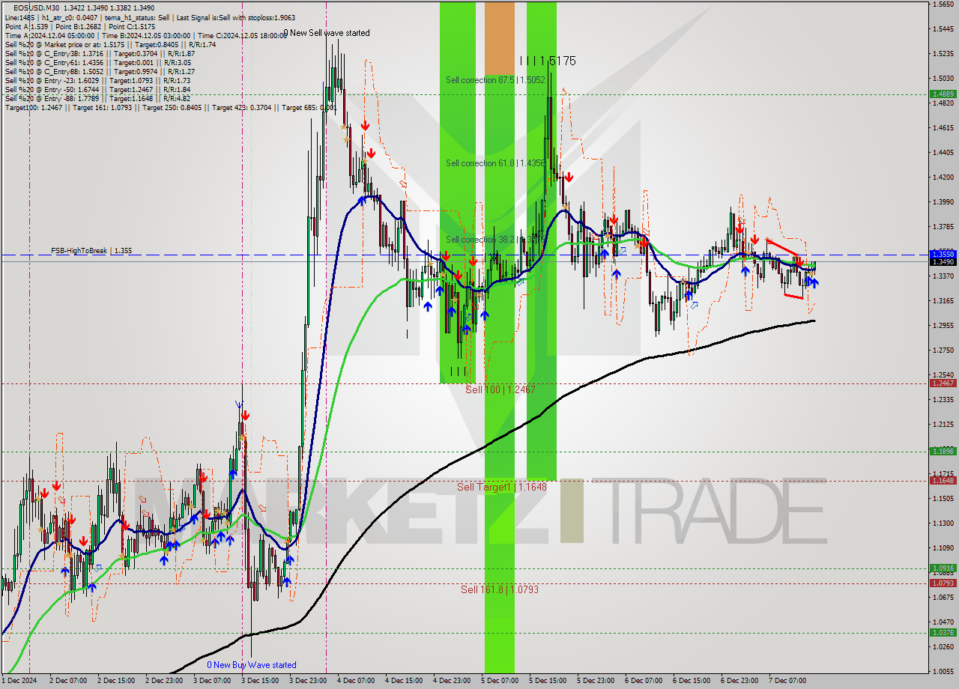Click the 'Sell %20 @ Market price' info line
This screenshot has height=689, width=959.
click(x=111, y=45)
